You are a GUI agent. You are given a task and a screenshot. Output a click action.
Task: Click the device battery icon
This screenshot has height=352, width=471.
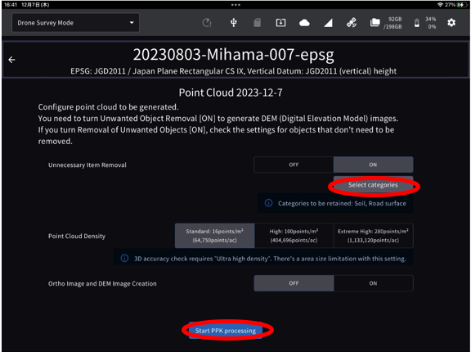click(417, 23)
